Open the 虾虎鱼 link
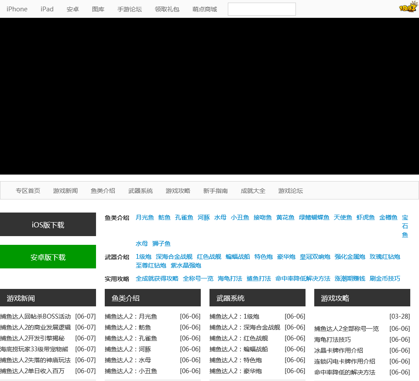The width and height of the screenshot is (419, 381). 366,217
